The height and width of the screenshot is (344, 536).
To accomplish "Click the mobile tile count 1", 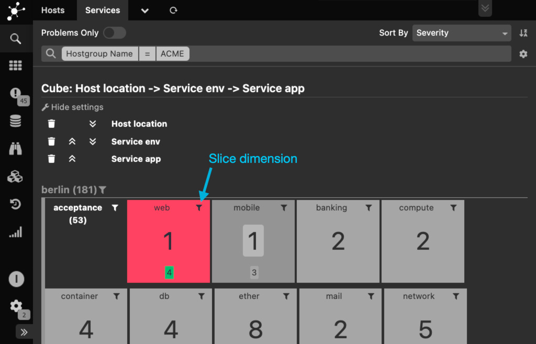I will tap(253, 241).
